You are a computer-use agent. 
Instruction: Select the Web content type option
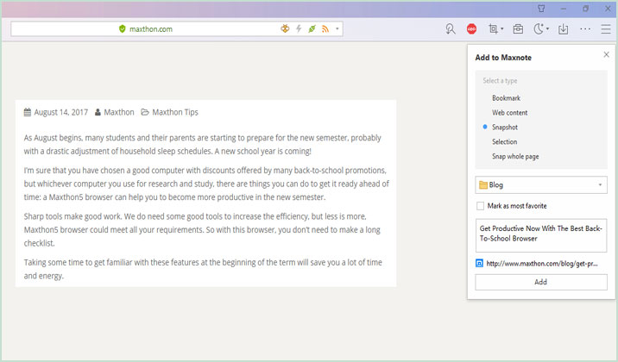pyautogui.click(x=509, y=113)
